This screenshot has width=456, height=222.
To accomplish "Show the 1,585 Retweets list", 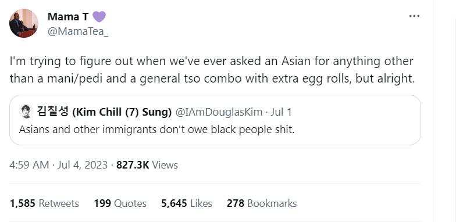I will click(x=44, y=203).
